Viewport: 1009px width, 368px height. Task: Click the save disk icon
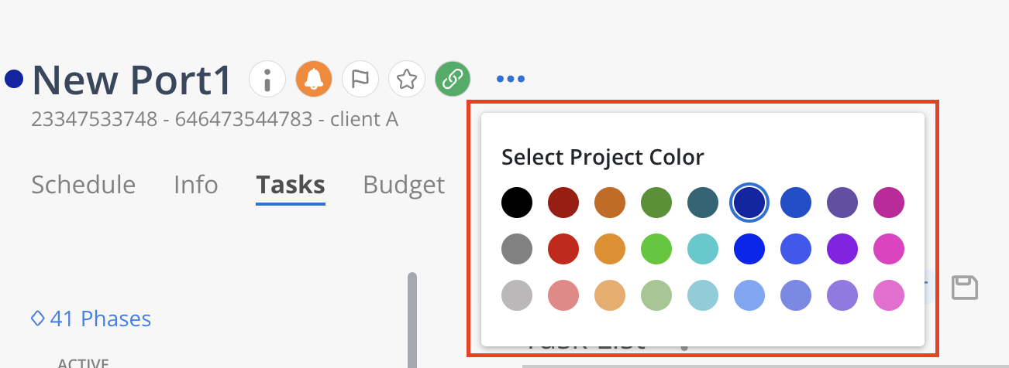(x=965, y=288)
